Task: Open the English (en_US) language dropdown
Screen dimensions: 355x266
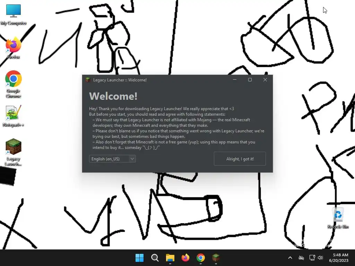Action: pos(112,159)
